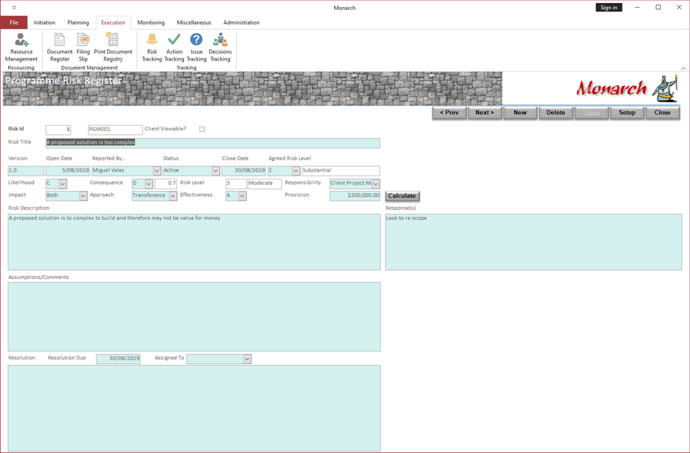Expand the Assigned To dropdown

click(x=248, y=359)
